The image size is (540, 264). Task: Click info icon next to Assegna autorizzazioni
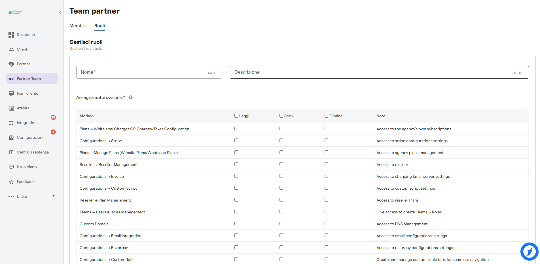click(x=130, y=98)
